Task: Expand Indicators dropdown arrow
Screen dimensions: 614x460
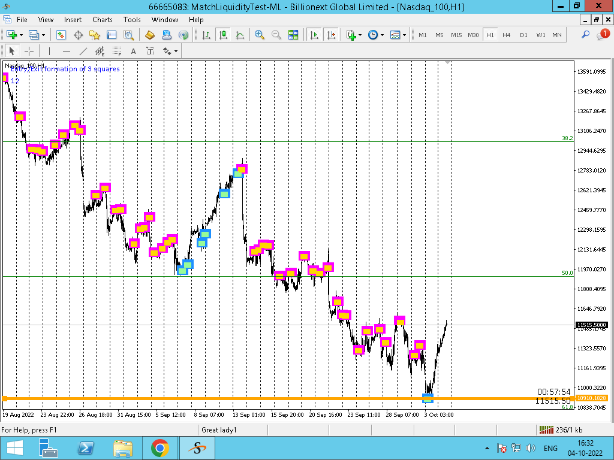Action: pyautogui.click(x=360, y=35)
